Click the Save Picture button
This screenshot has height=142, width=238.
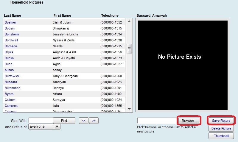(x=221, y=121)
